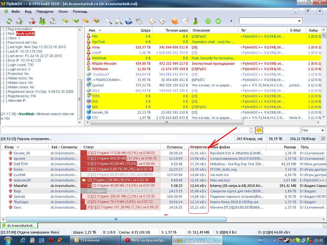327x245 pixels.
Task: Open Finished Downloads green check icon
Action: [x=75, y=21]
